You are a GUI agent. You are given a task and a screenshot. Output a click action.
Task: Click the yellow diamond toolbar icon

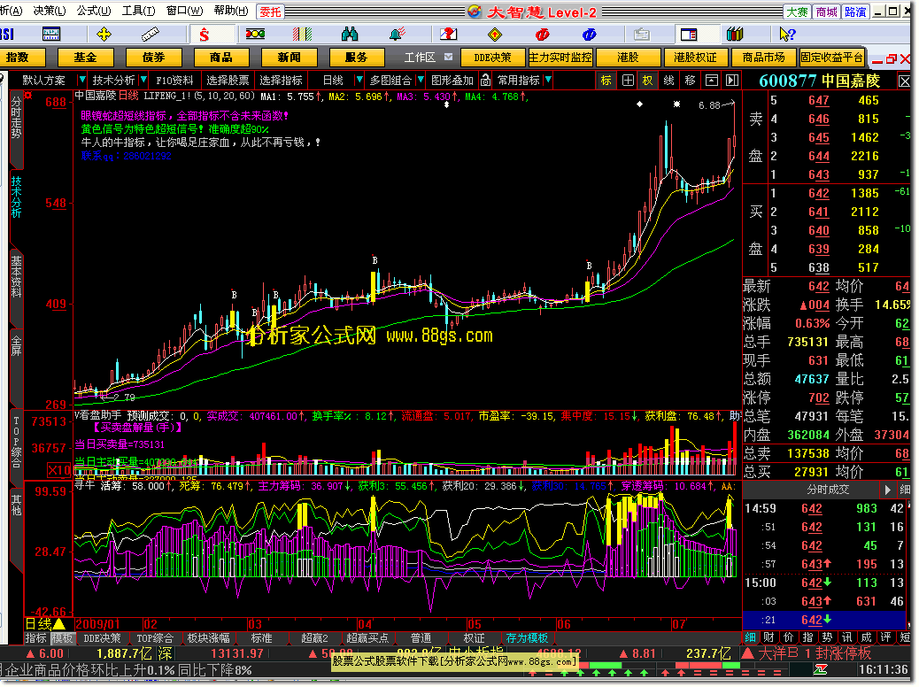(495, 35)
